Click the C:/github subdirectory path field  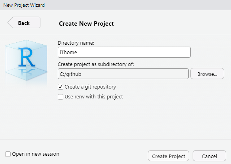click(123, 74)
